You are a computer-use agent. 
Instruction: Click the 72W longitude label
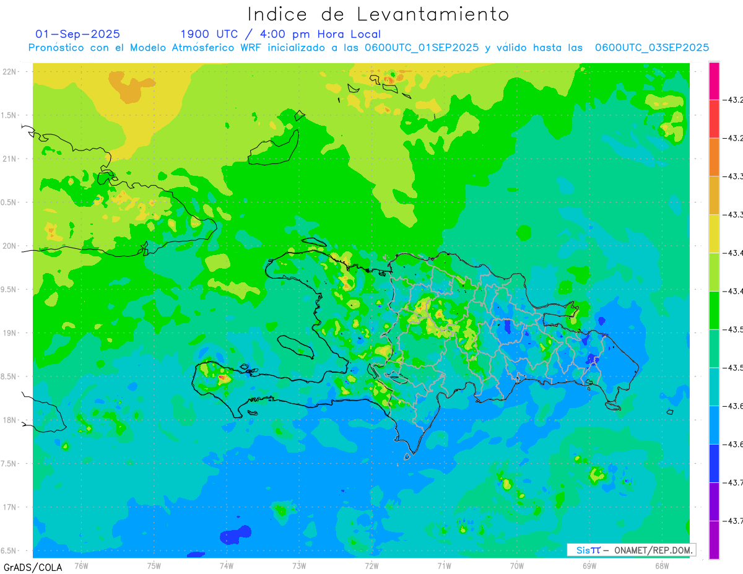371,565
